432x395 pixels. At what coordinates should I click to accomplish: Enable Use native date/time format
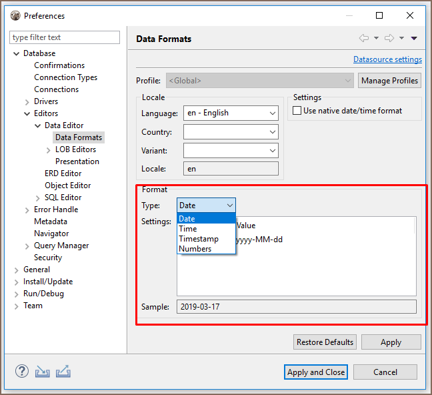pos(297,111)
